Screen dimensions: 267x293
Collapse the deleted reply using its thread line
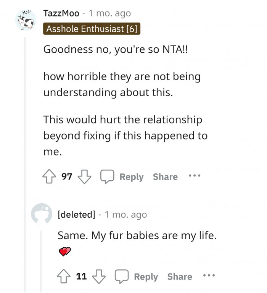[41, 260]
